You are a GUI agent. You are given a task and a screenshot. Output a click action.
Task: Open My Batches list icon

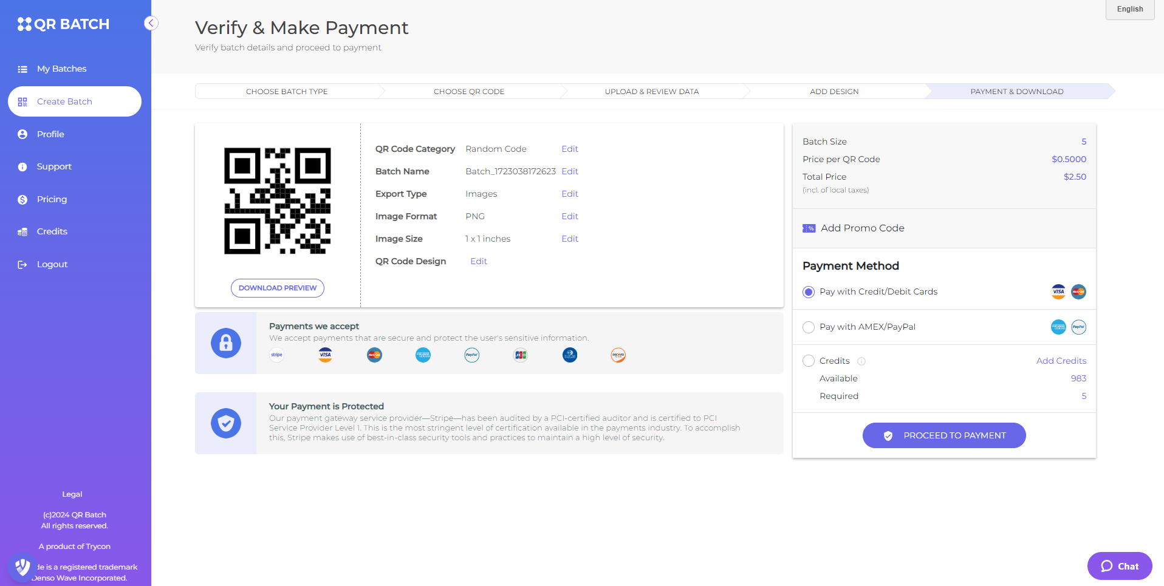point(22,69)
